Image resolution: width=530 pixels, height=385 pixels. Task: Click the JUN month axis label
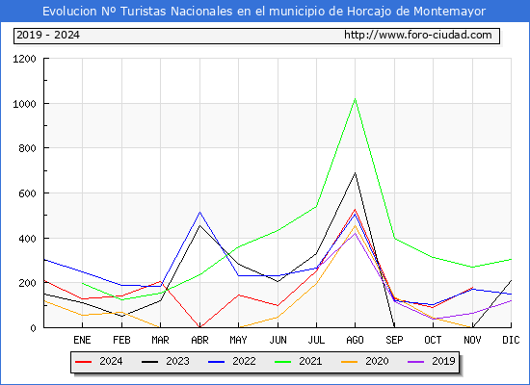(278, 340)
